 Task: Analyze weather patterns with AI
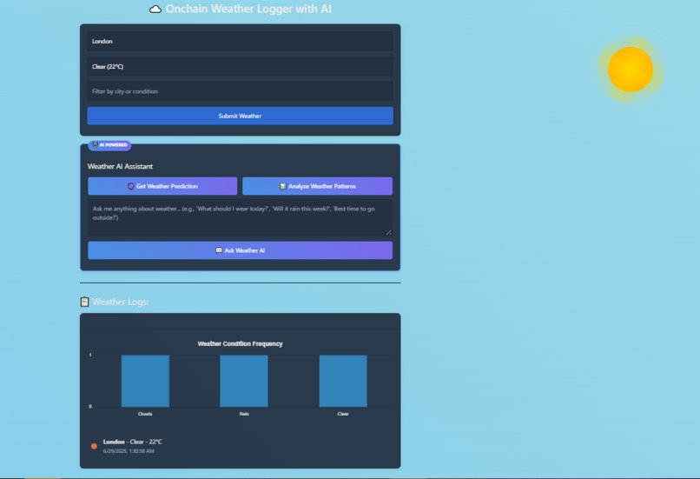pos(317,186)
